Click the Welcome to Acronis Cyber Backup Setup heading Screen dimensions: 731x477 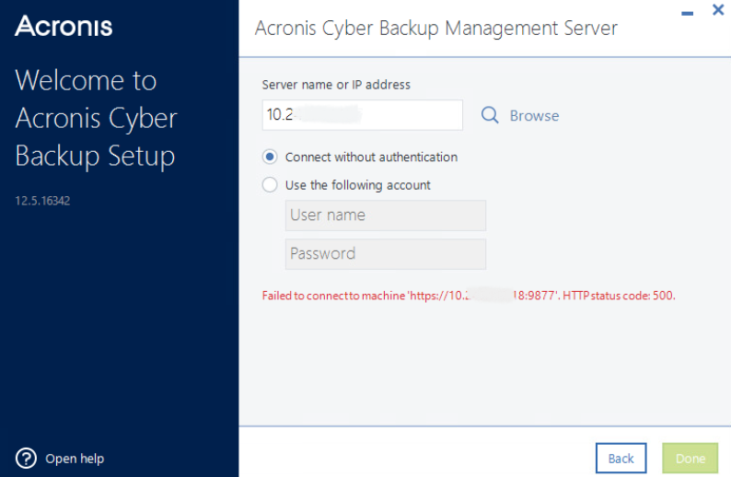pos(96,118)
